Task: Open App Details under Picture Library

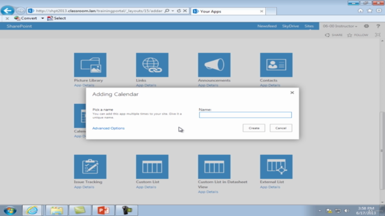Action: coord(84,85)
